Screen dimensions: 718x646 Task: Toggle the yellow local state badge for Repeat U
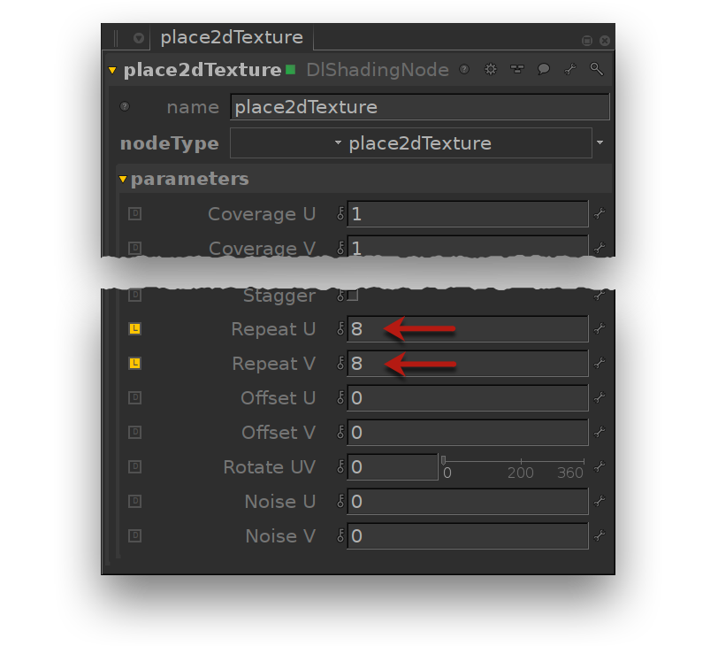[x=135, y=329]
